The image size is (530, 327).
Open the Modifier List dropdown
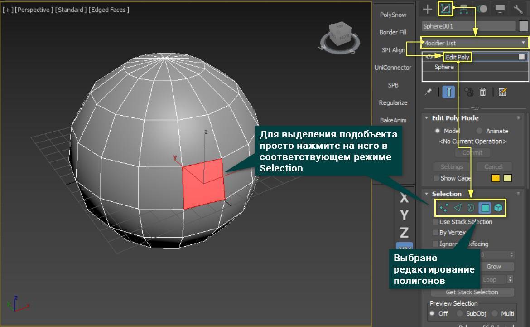click(x=474, y=43)
